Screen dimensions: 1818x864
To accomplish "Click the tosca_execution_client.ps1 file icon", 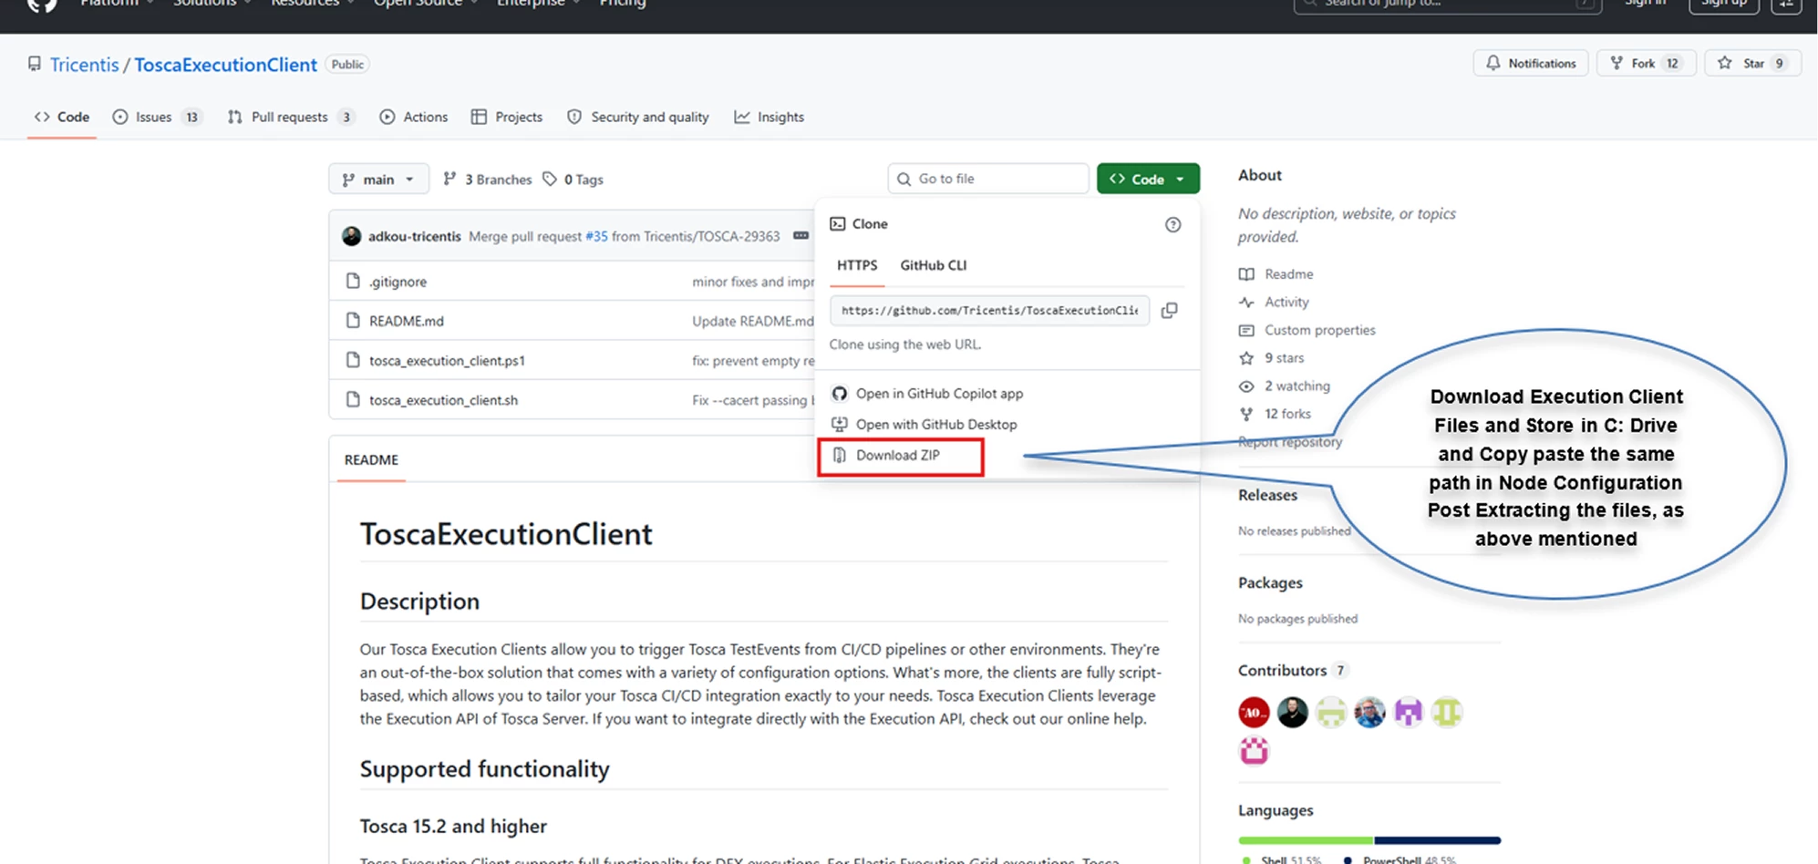I will tap(353, 360).
